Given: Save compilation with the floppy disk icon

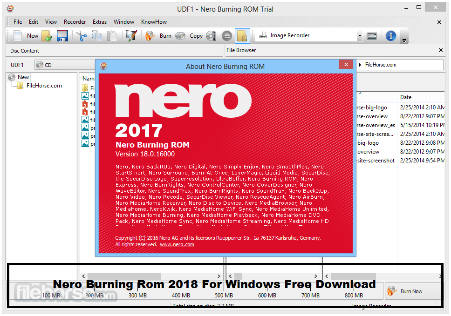Looking at the screenshot, I should 62,36.
